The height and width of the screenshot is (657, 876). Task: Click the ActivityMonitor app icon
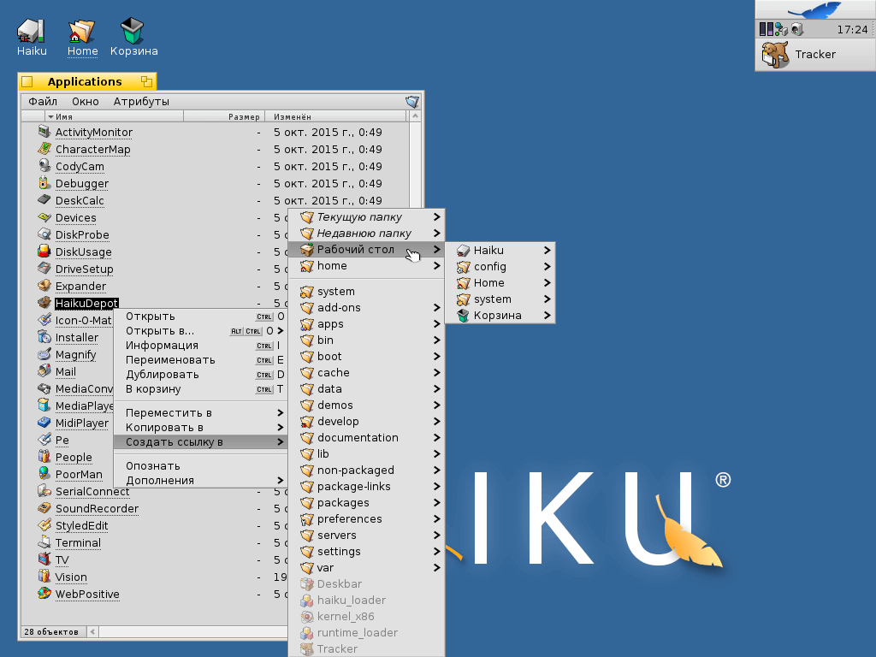click(44, 132)
